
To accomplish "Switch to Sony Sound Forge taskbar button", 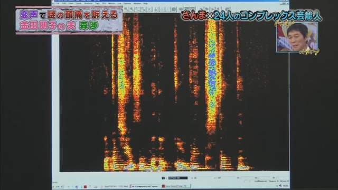I will [x=175, y=186].
